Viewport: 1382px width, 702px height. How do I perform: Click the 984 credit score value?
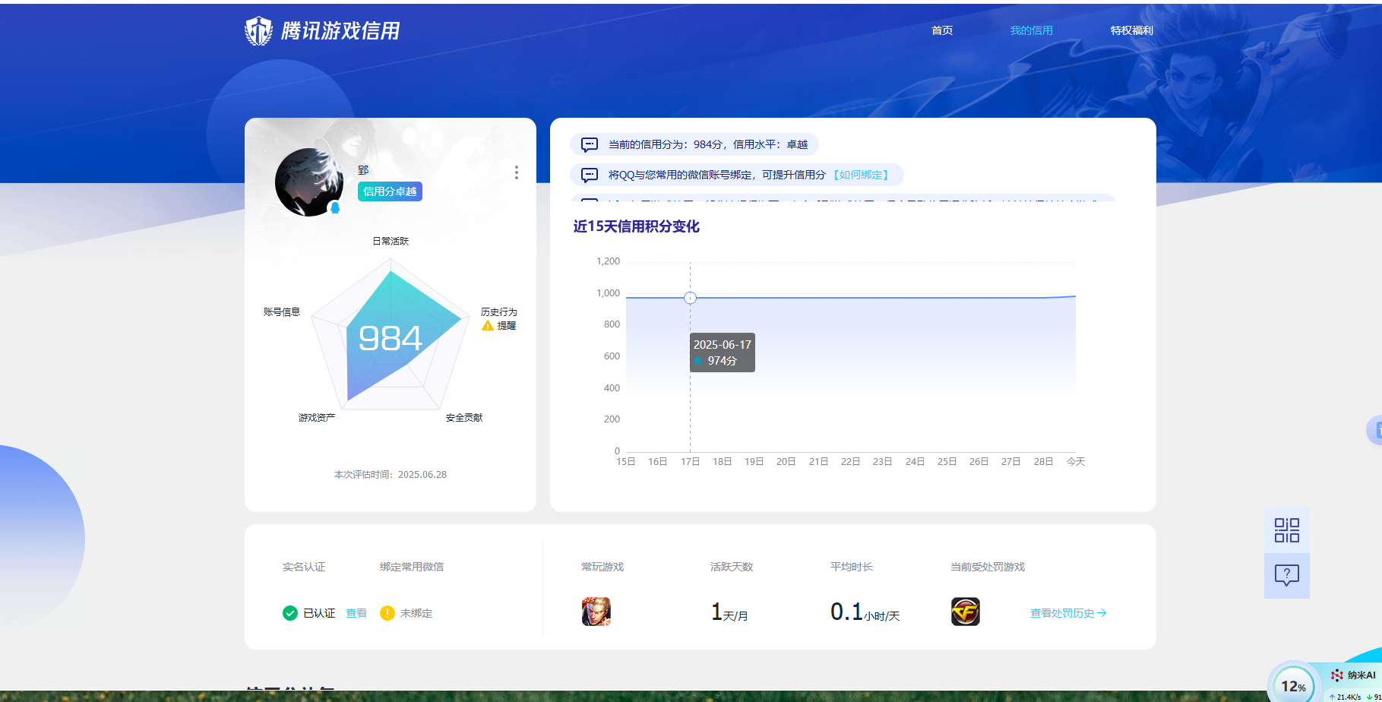coord(391,338)
